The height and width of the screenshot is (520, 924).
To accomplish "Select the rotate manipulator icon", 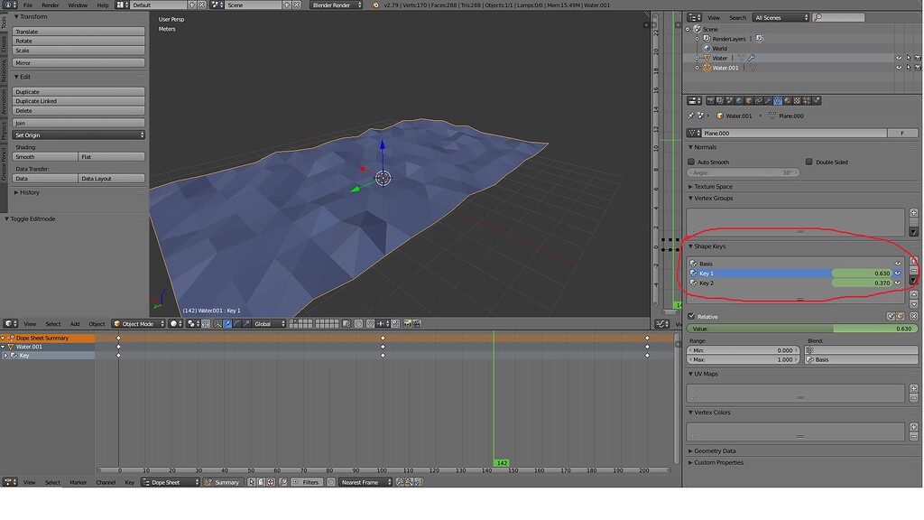I will coord(235,322).
